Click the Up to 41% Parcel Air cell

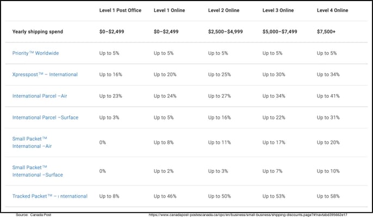(328, 96)
